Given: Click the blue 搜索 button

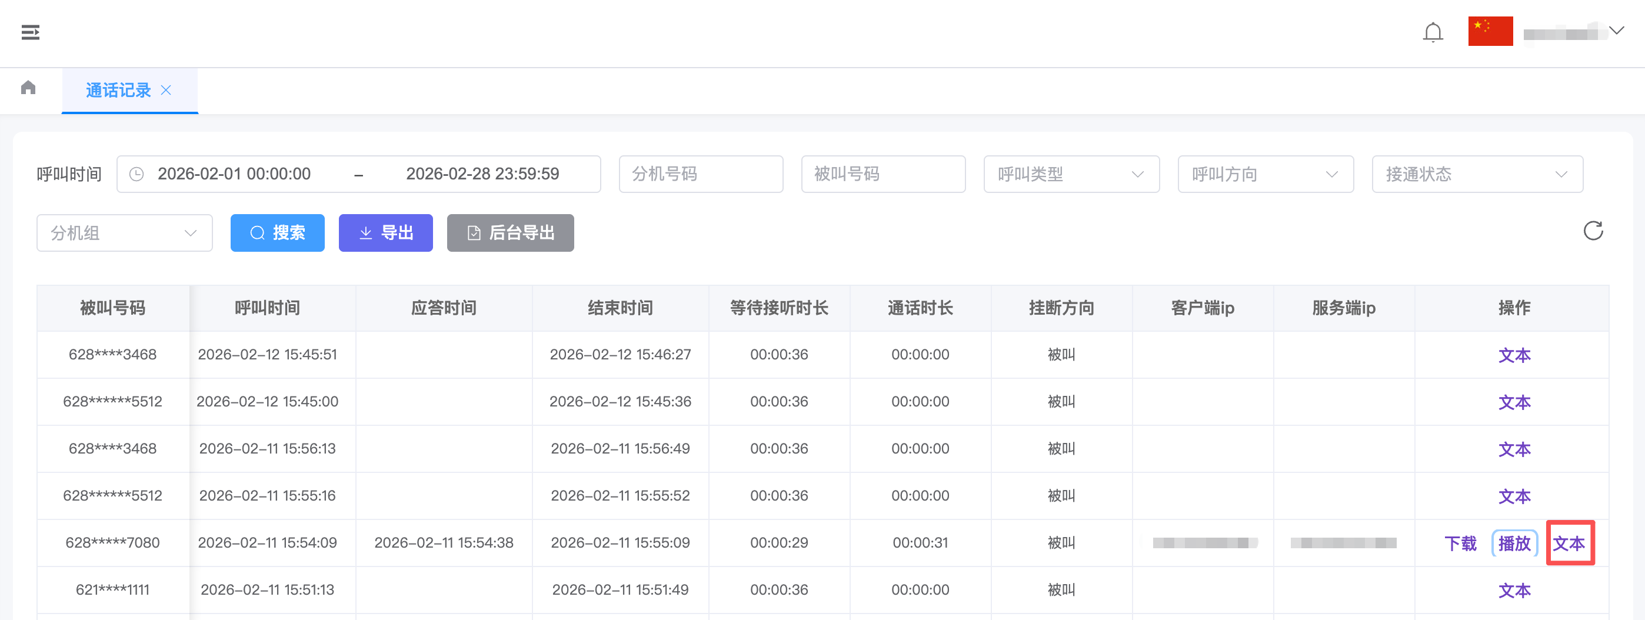Looking at the screenshot, I should point(277,233).
